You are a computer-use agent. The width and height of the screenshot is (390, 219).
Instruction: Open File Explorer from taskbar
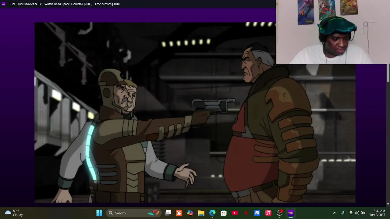point(201,213)
